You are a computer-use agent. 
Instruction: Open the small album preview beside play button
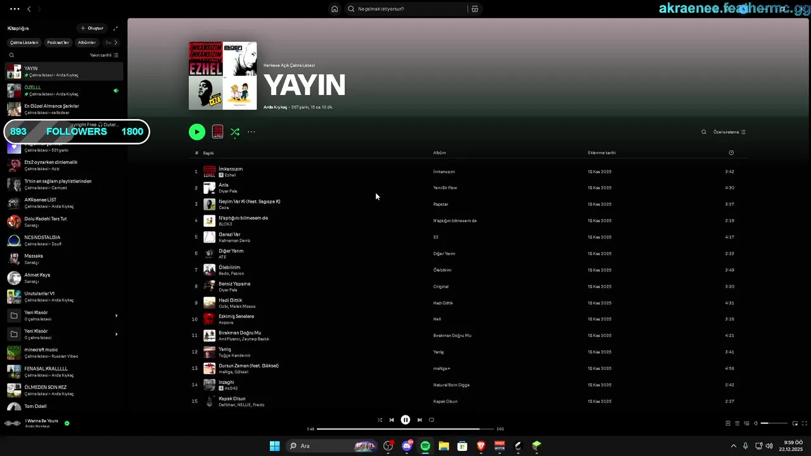click(217, 132)
